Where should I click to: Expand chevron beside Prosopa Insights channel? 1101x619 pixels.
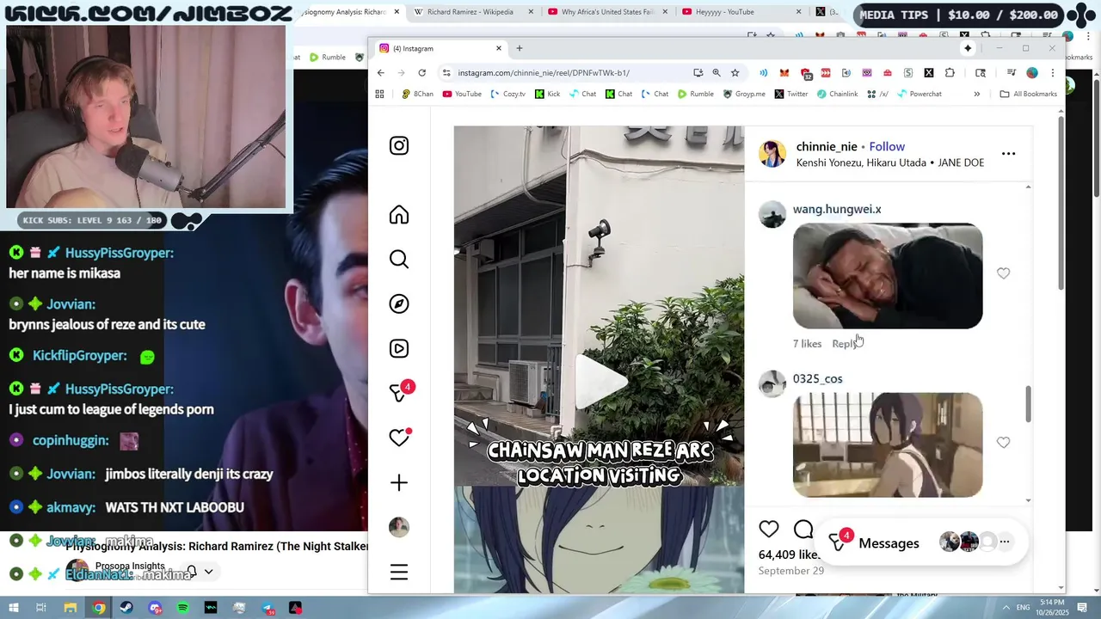(208, 572)
